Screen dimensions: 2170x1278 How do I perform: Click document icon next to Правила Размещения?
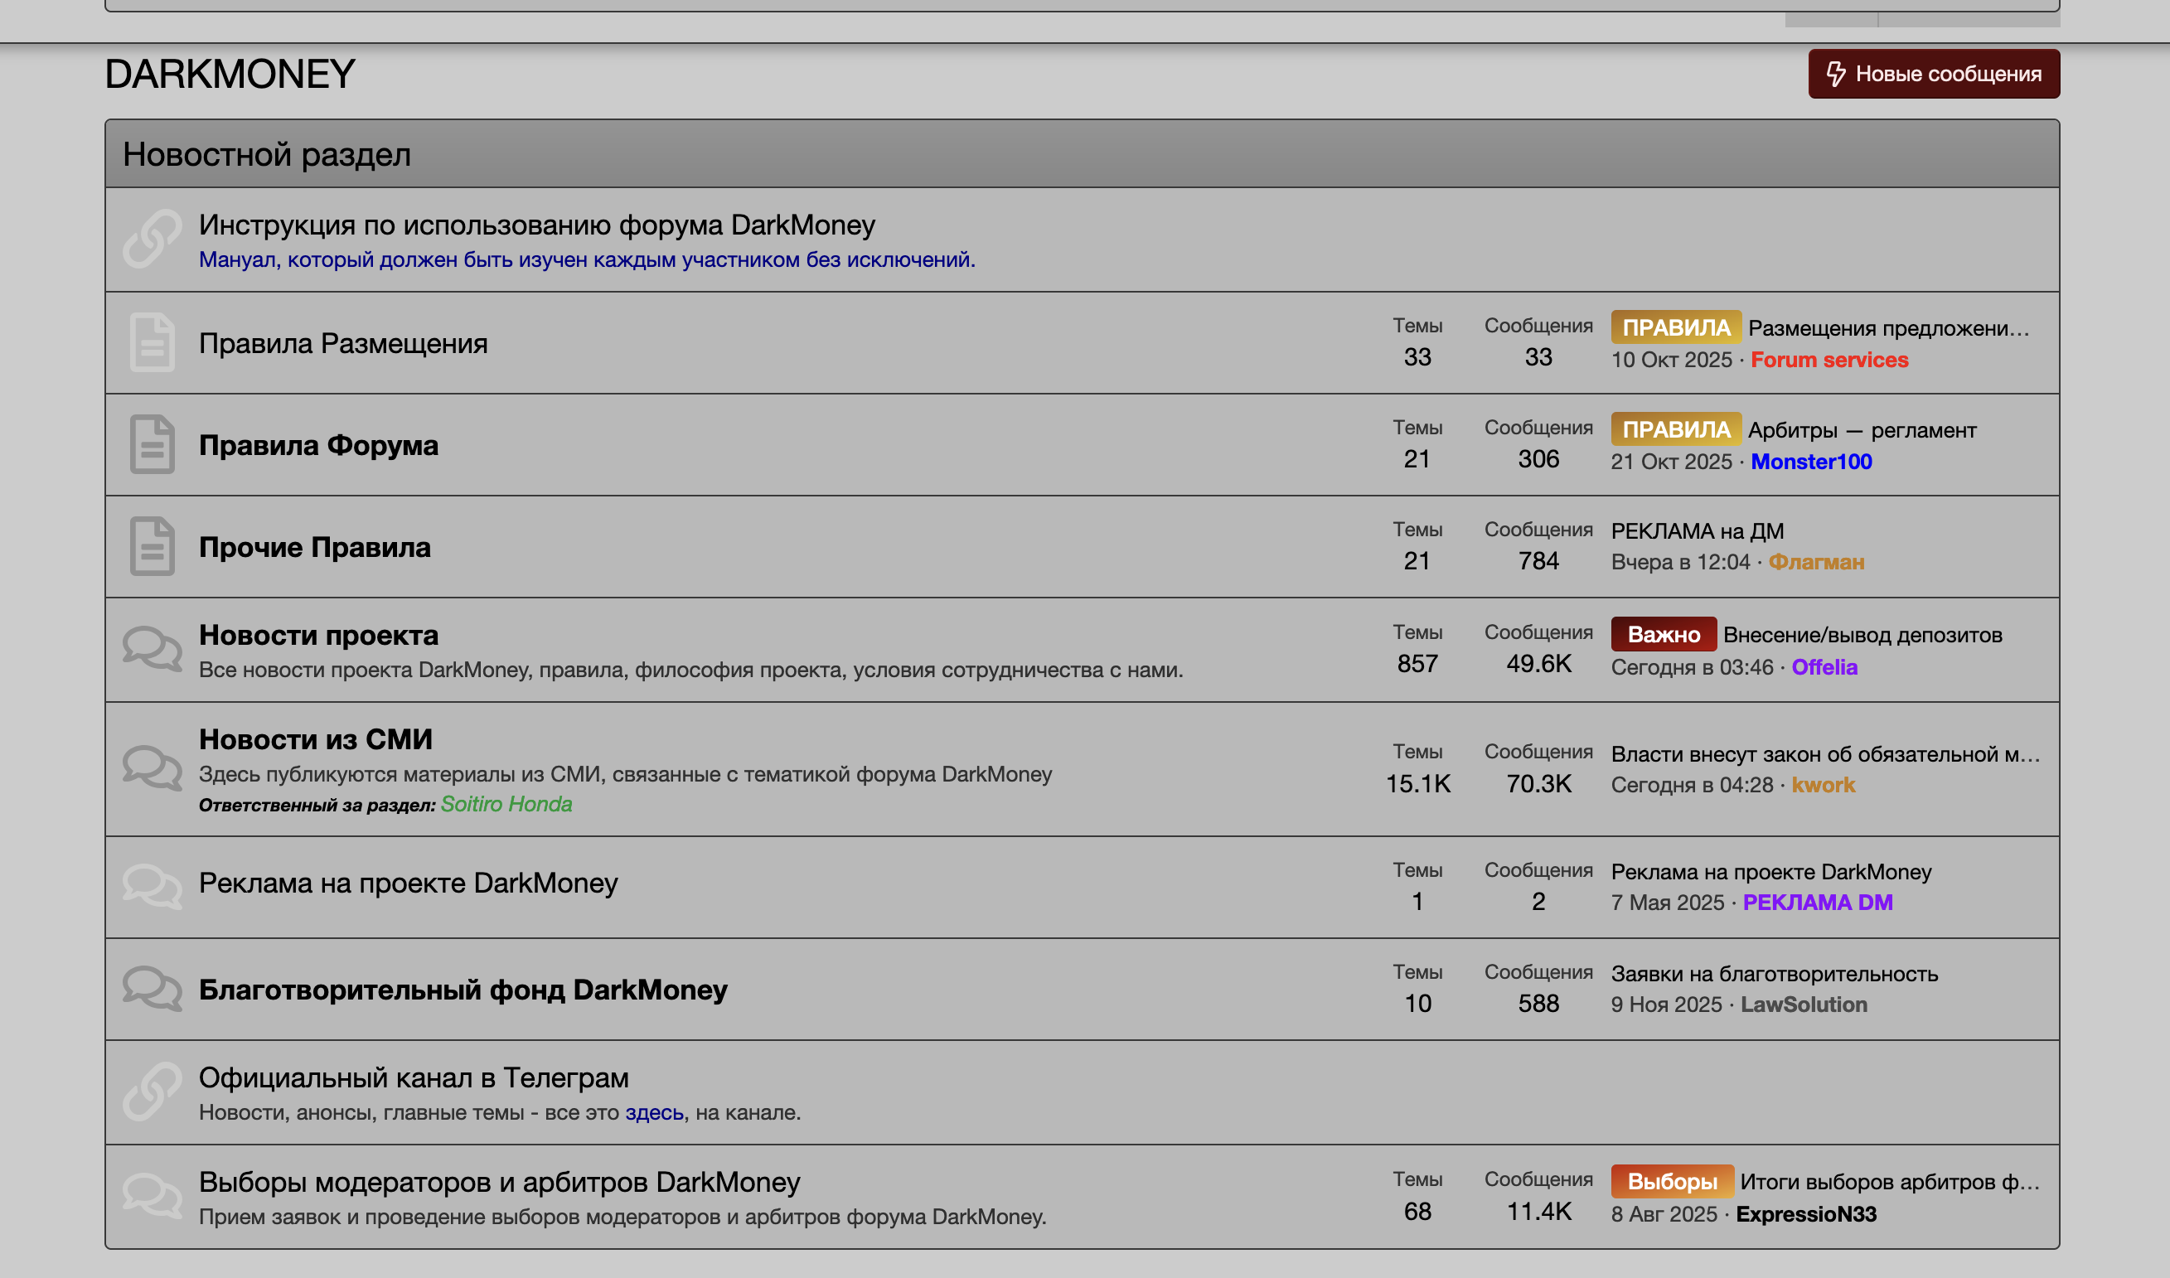(152, 342)
